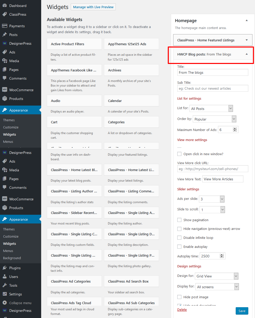Viewport: 255px width, 318px height.
Task: Click the Dashboard gauge icon
Action: tap(5, 5)
